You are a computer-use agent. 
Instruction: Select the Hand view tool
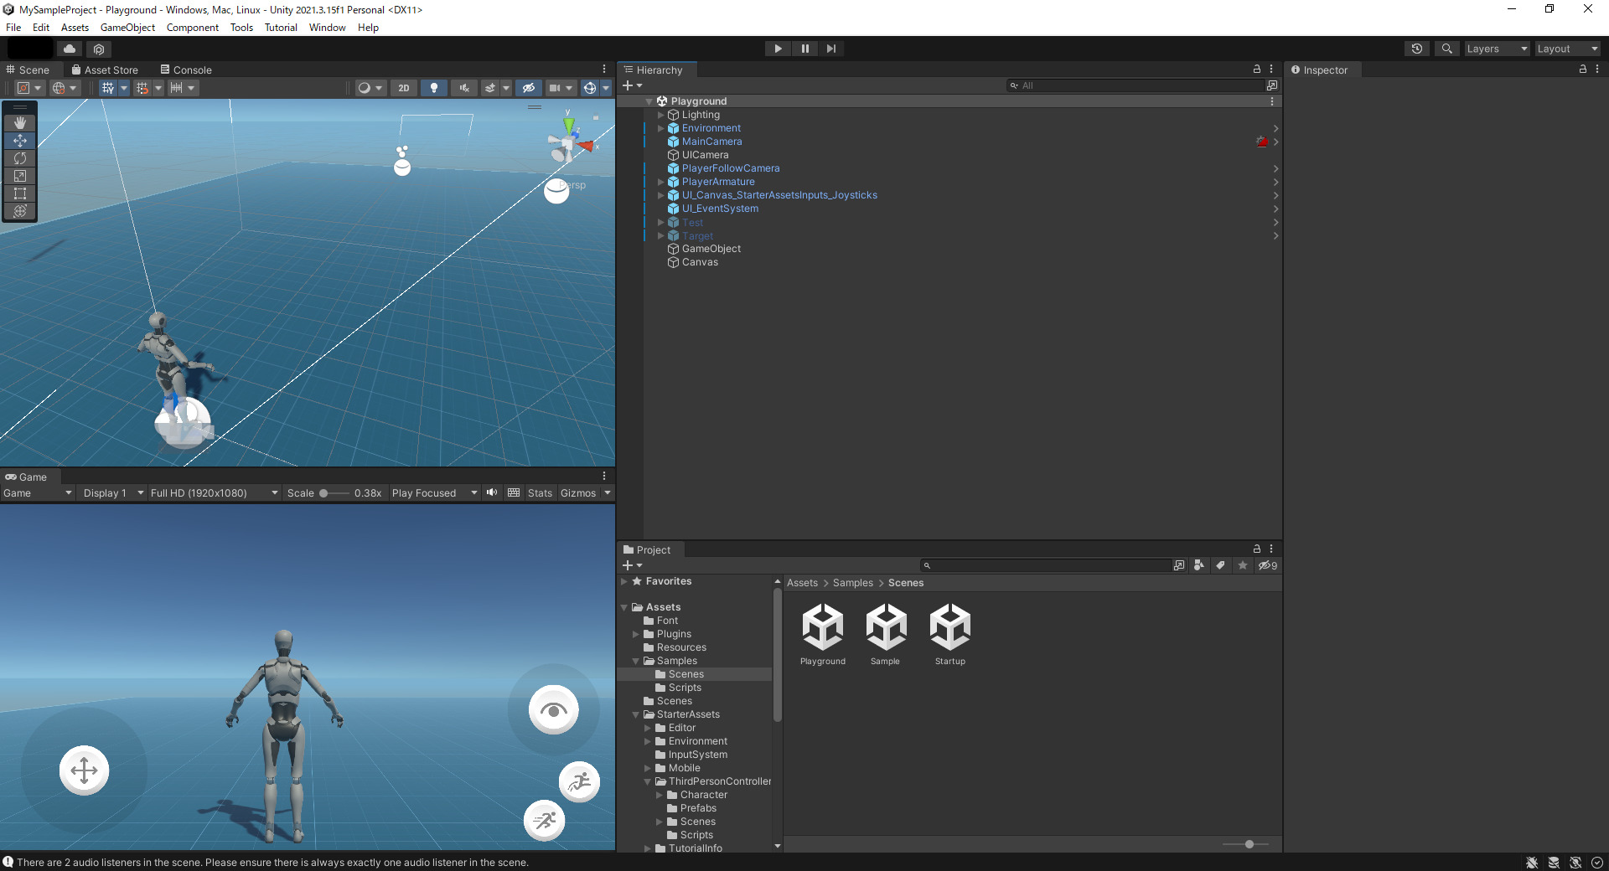click(20, 123)
